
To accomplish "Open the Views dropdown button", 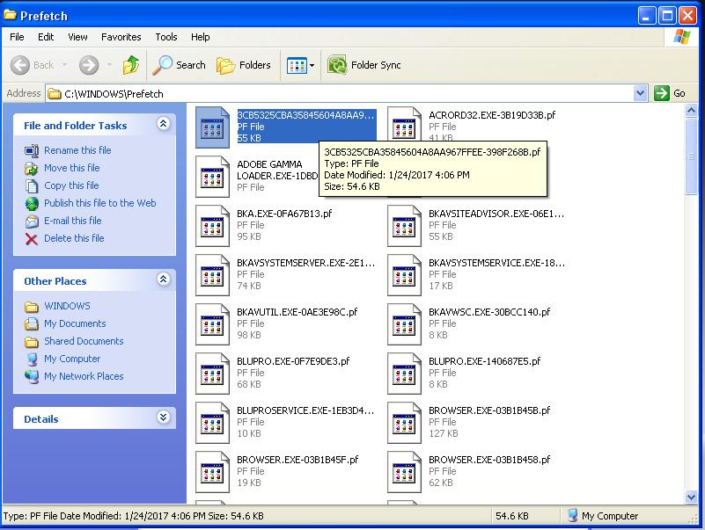I will pos(301,65).
